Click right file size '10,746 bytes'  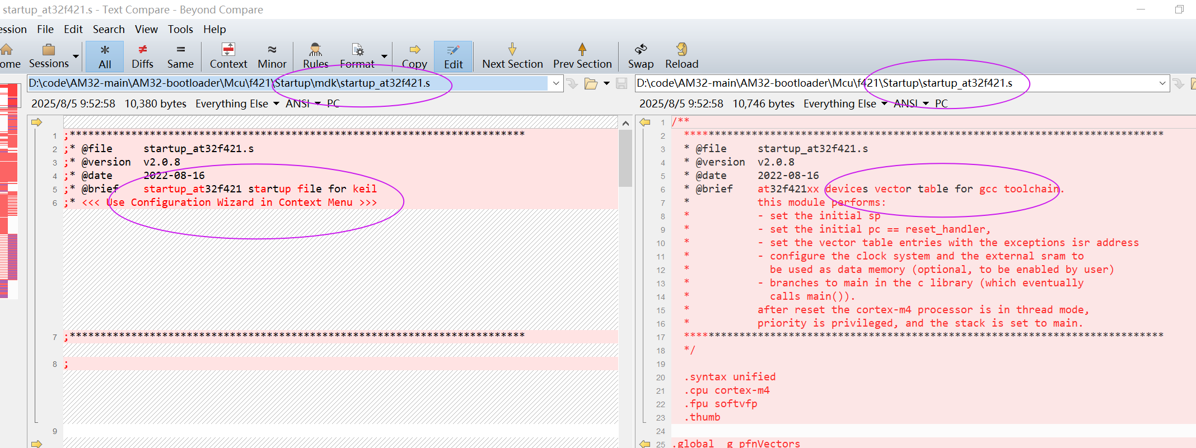pos(763,103)
